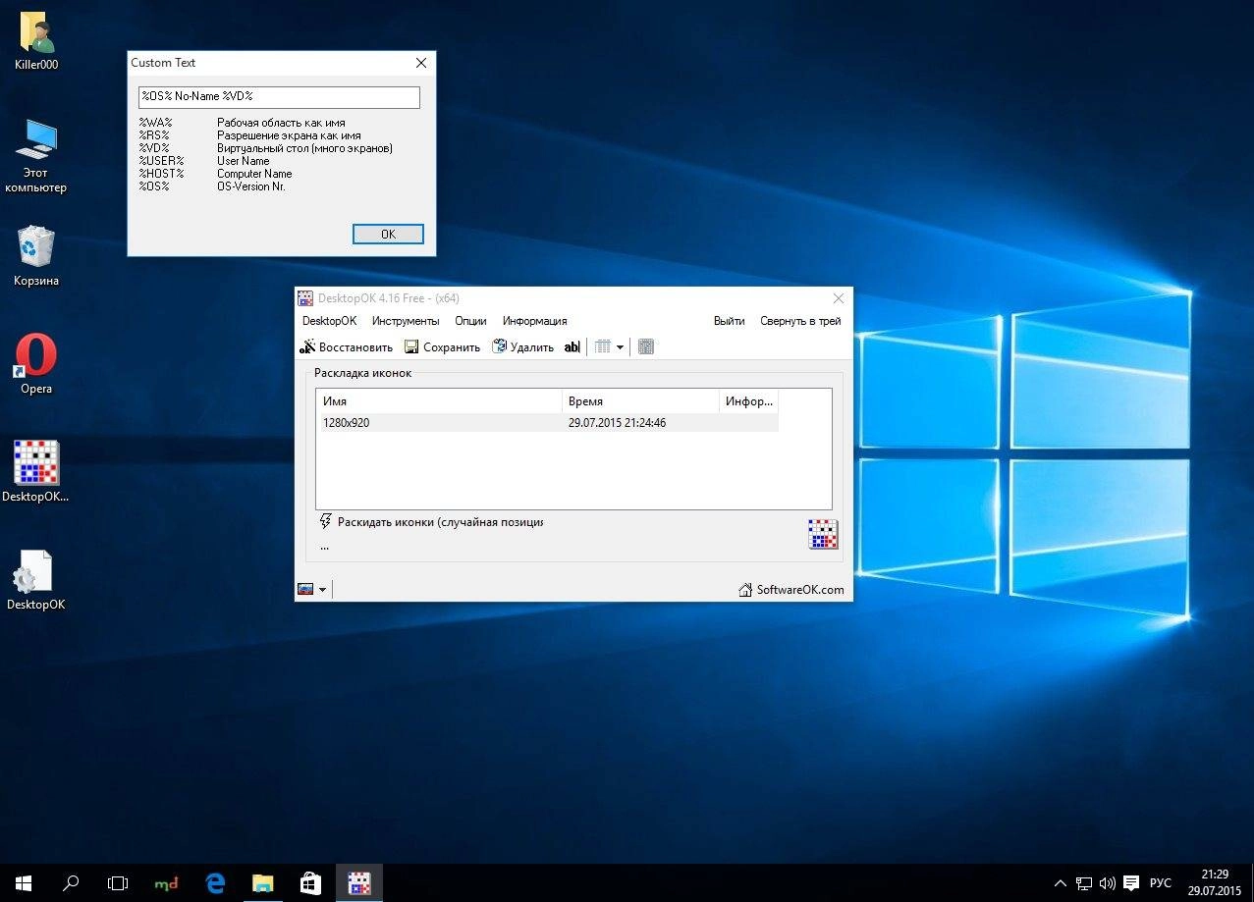Open the SoftwareOK.com link
The image size is (1254, 902).
pos(799,590)
